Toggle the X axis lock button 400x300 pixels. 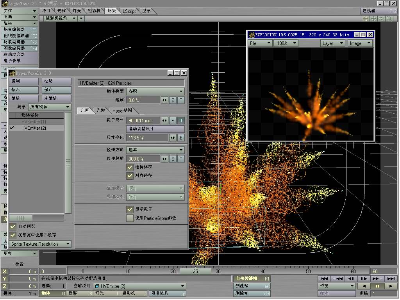[5, 271]
